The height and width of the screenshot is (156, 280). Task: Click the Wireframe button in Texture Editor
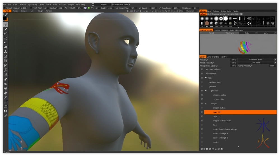230,33
